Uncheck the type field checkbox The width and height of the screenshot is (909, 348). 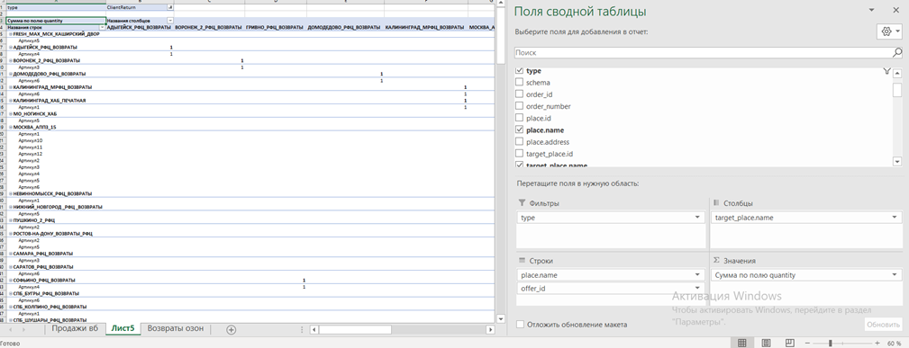pos(520,71)
